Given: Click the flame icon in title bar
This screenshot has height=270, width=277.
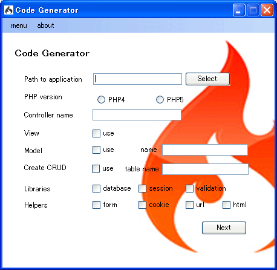Looking at the screenshot, I should tap(8, 10).
